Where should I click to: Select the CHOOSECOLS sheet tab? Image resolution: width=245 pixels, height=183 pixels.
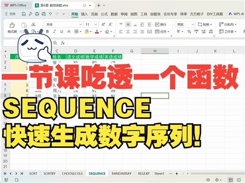(x=72, y=174)
